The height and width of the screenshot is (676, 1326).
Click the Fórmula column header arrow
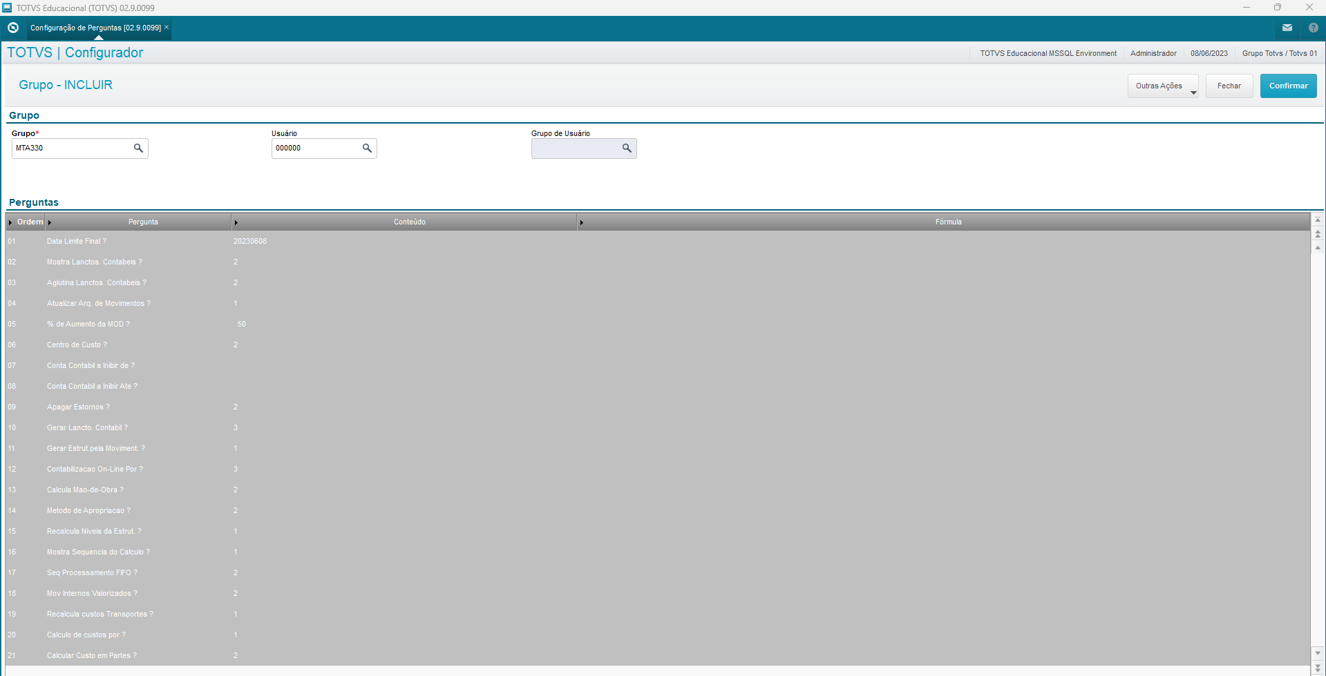click(x=581, y=222)
